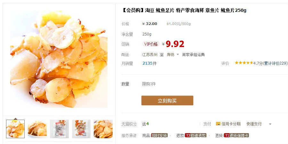Click the VIP价格 promotion badge

tap(151, 44)
